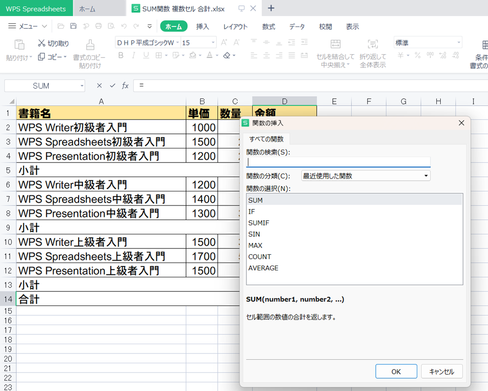Viewport: 488px width, 391px height.
Task: Toggle bold B formatting
Action: (121, 56)
